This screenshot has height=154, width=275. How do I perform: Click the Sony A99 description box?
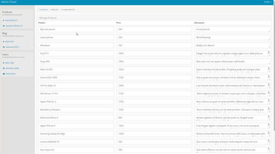pyautogui.click(x=232, y=62)
